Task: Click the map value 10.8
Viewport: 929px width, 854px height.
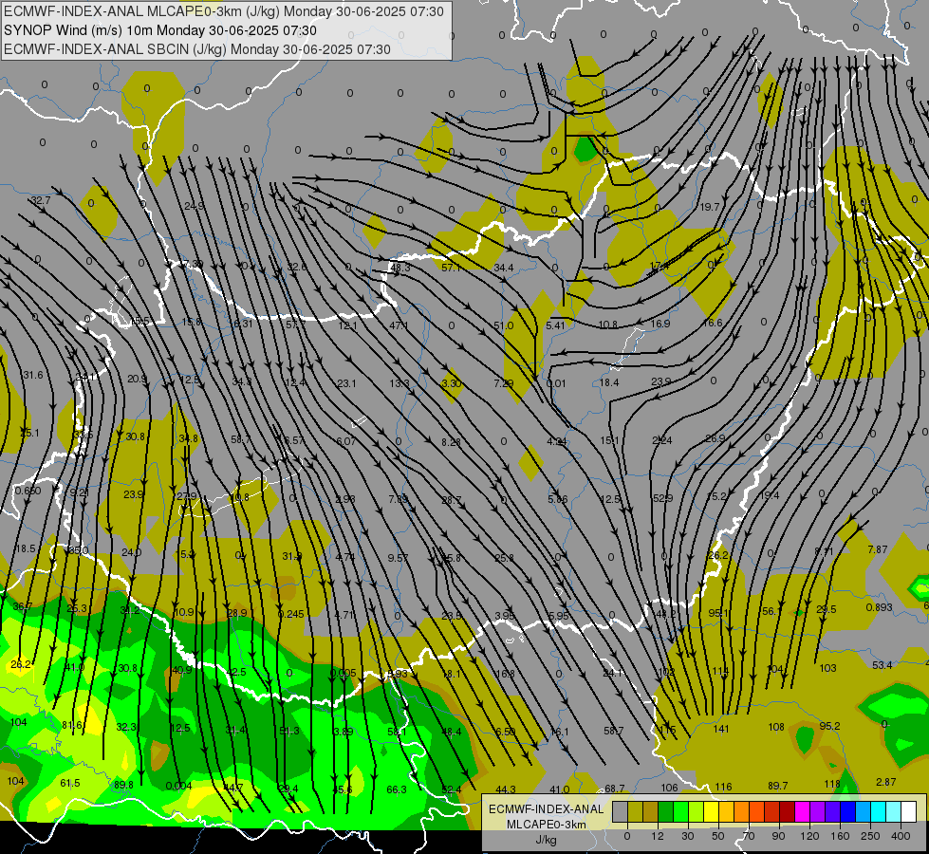Action: coord(608,325)
